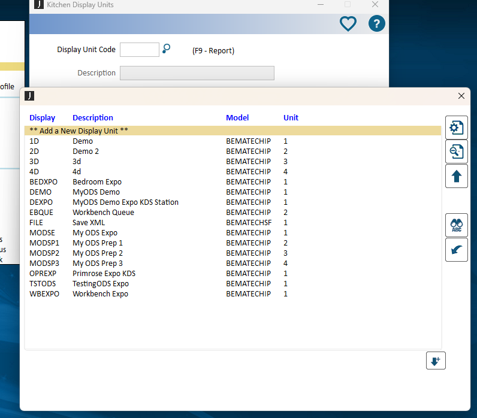Sort by Model column header
This screenshot has height=418, width=477.
[237, 117]
